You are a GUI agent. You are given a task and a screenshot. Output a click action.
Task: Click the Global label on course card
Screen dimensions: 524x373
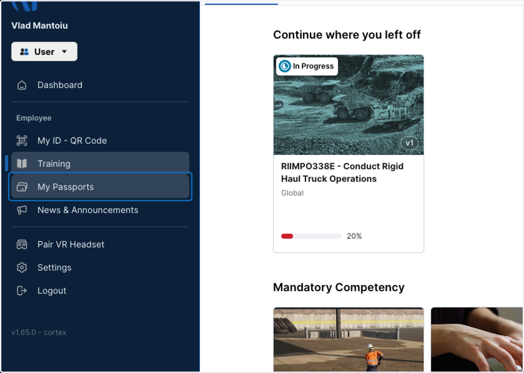tap(292, 193)
